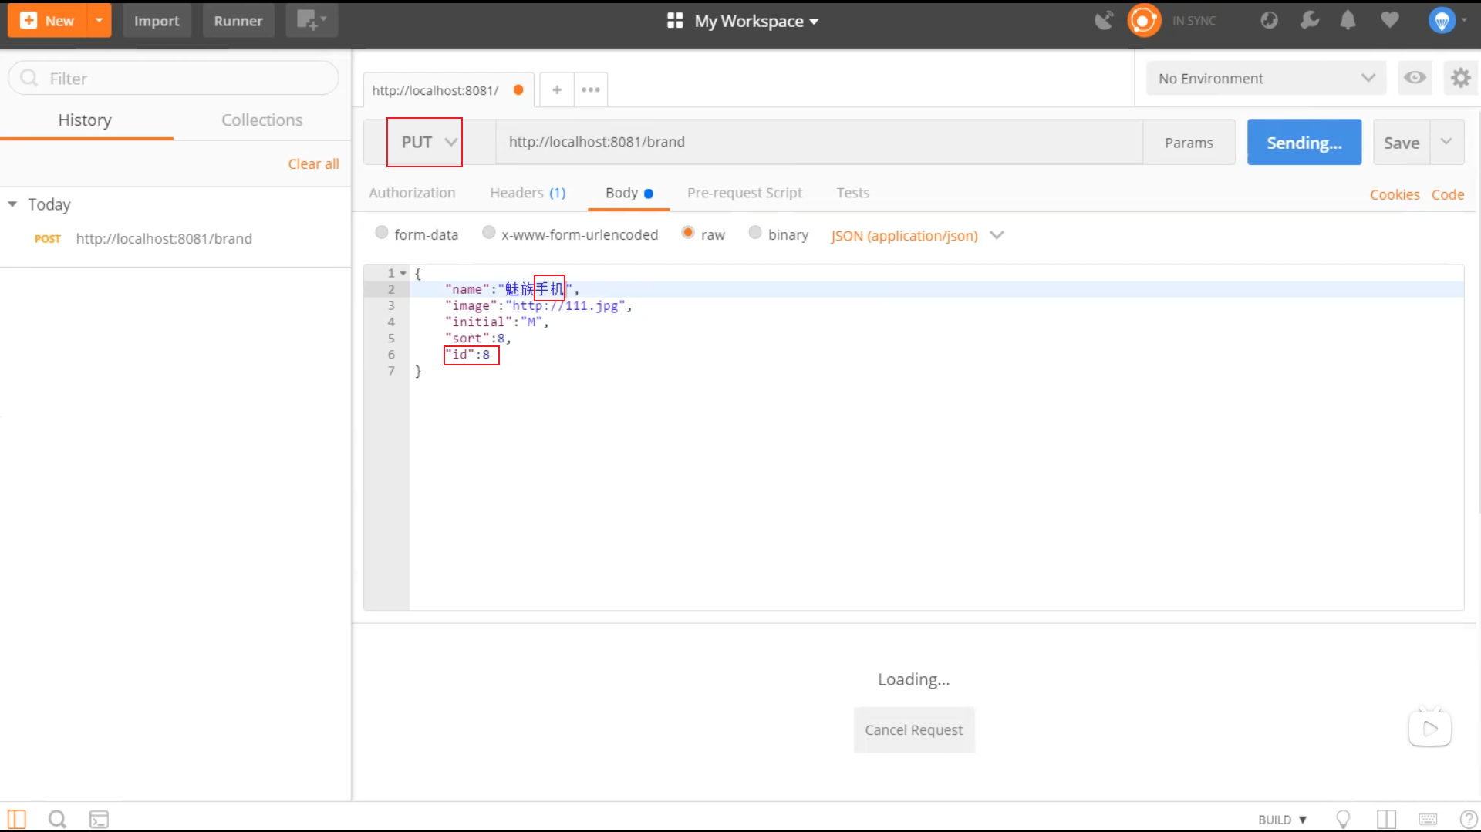
Task: Click the Cookies link
Action: (1395, 195)
